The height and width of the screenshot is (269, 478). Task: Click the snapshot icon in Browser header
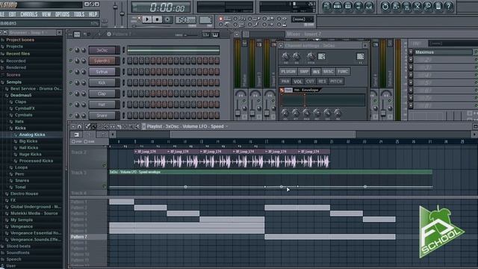coord(5,32)
